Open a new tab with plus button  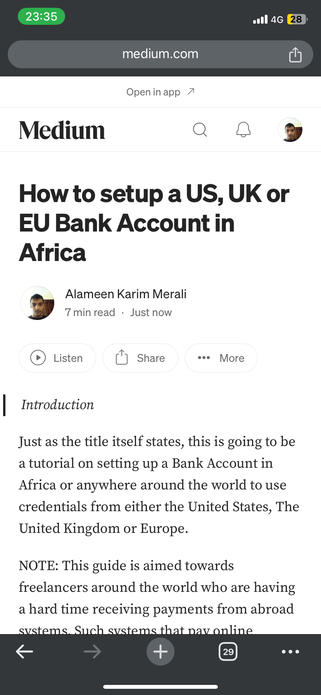160,652
